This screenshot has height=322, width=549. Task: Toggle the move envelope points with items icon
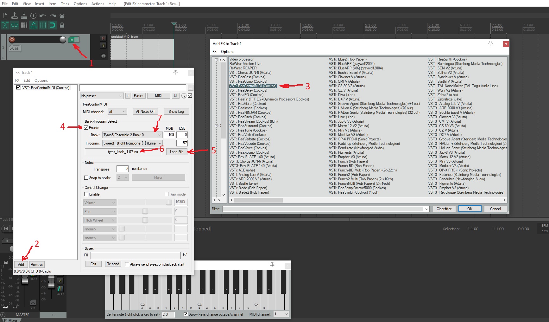tap(34, 25)
